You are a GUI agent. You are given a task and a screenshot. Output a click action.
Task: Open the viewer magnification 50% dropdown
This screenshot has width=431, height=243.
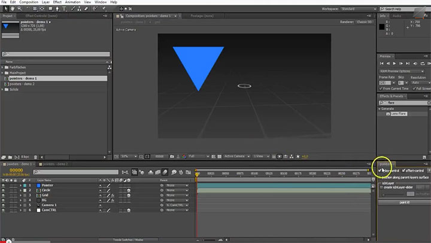[x=129, y=156]
